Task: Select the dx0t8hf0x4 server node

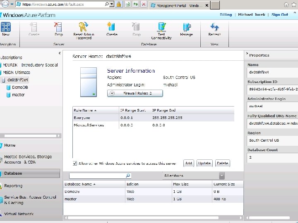Action: pyautogui.click(x=15, y=80)
